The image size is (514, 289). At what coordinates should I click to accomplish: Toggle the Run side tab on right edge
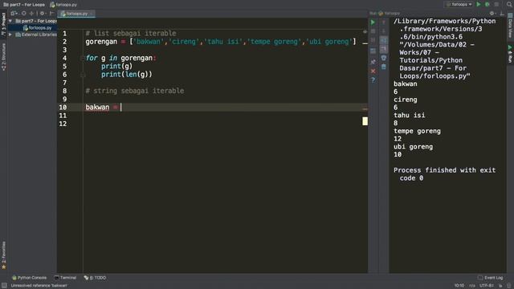tap(510, 54)
